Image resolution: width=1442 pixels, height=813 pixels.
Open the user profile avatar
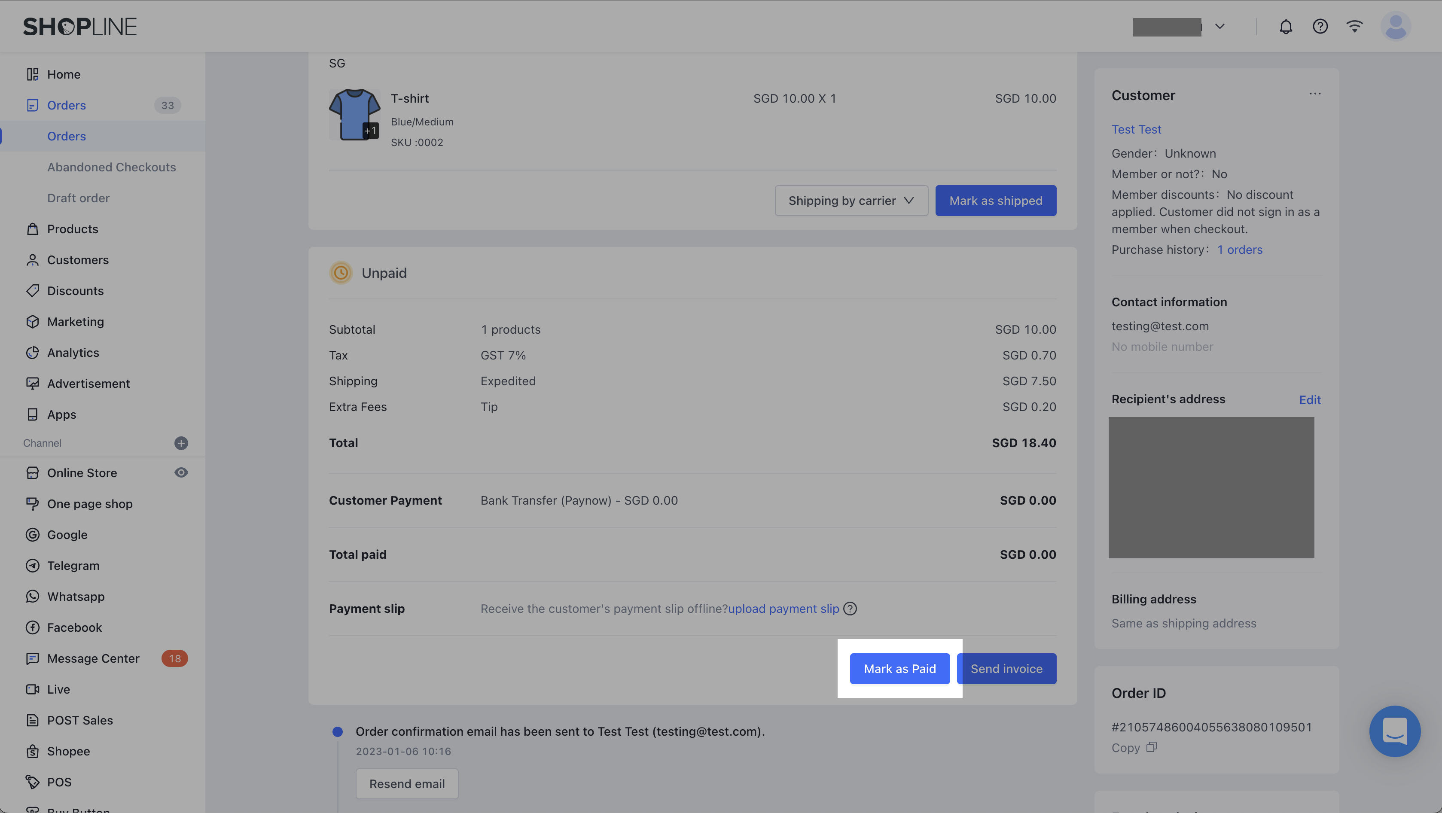(1396, 26)
